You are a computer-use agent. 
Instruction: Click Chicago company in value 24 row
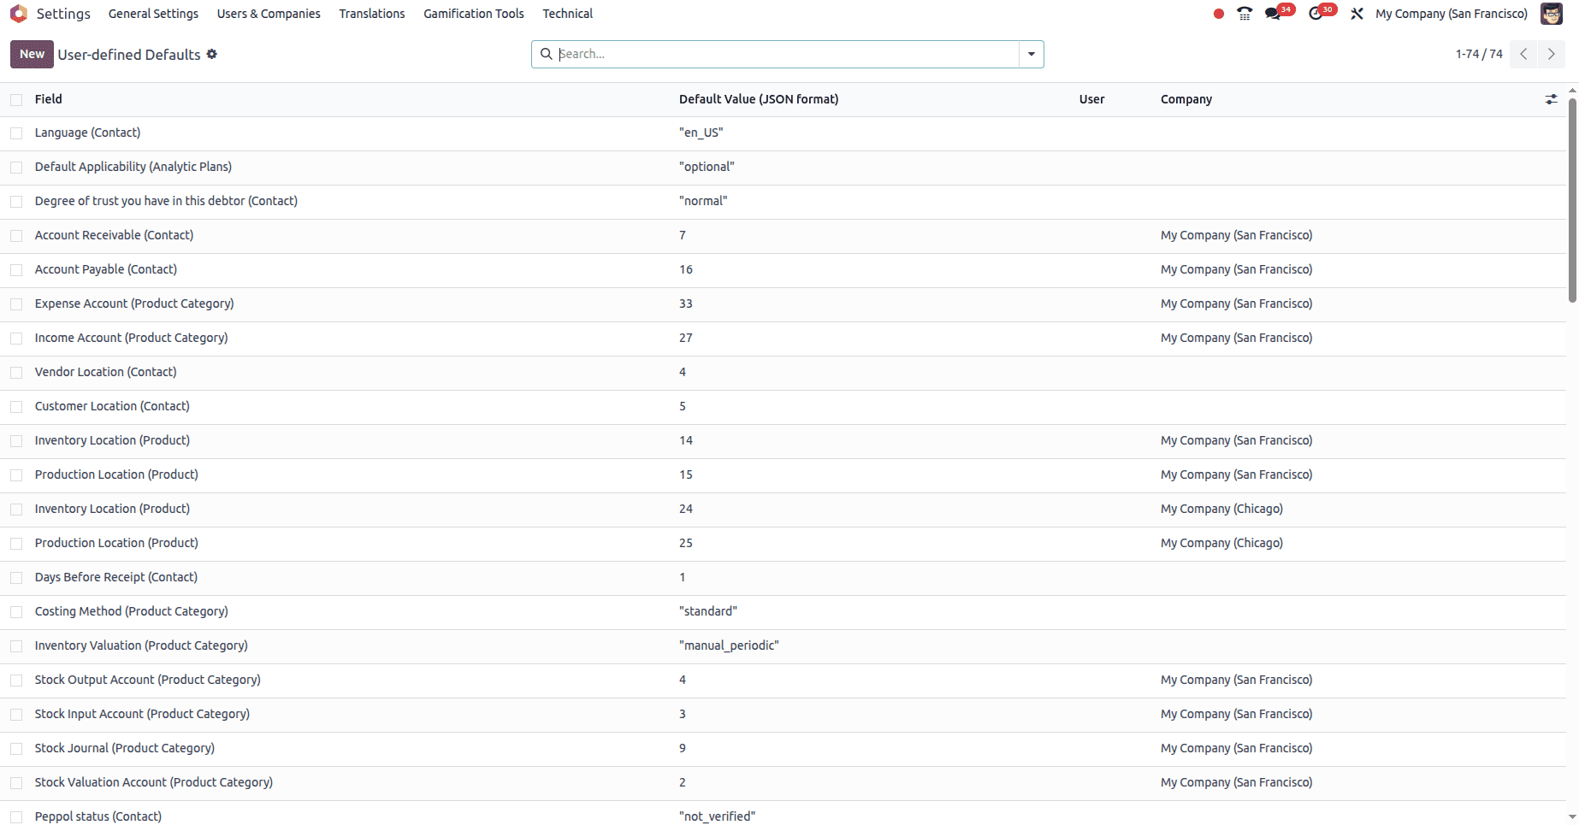coord(1221,509)
